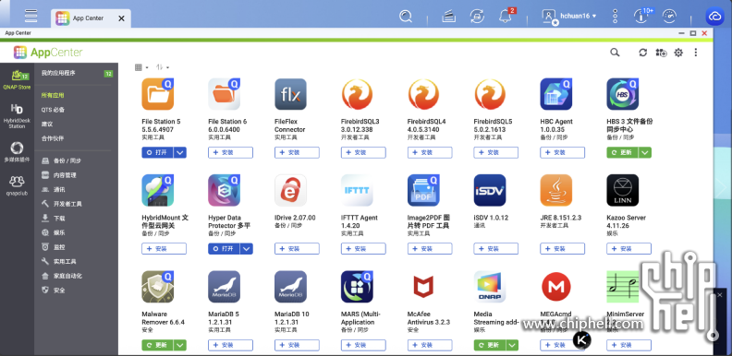Select 开发者工具 category
This screenshot has height=356, width=732.
click(x=76, y=204)
